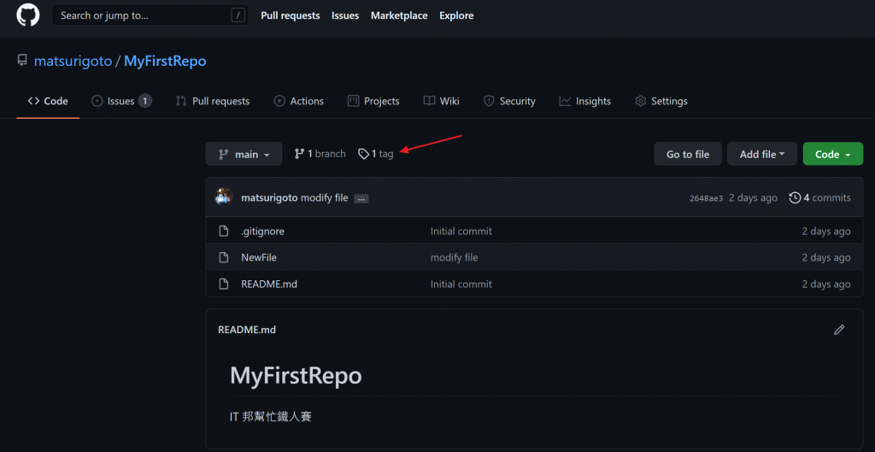Focus the Search or jump to field
This screenshot has height=452, width=875.
click(x=150, y=15)
